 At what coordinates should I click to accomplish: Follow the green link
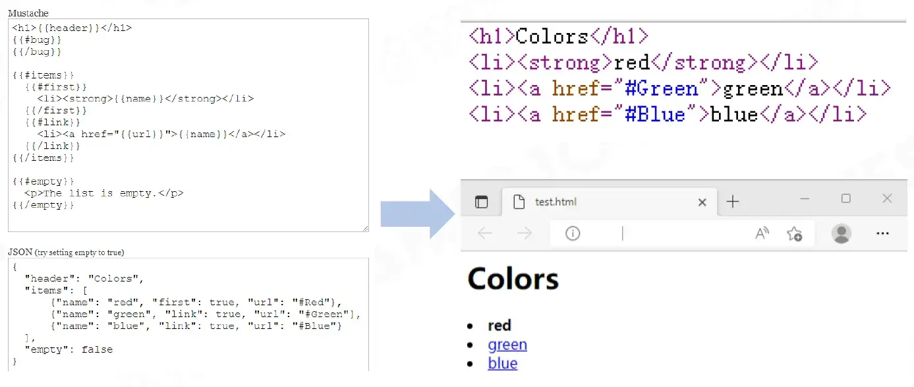[507, 344]
